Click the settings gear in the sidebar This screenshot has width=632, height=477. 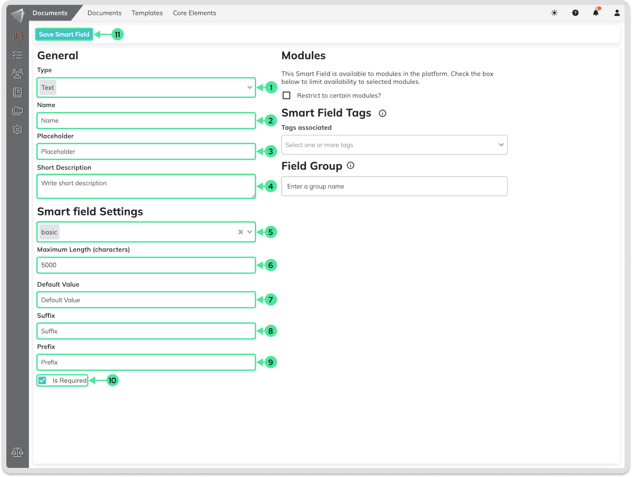18,130
